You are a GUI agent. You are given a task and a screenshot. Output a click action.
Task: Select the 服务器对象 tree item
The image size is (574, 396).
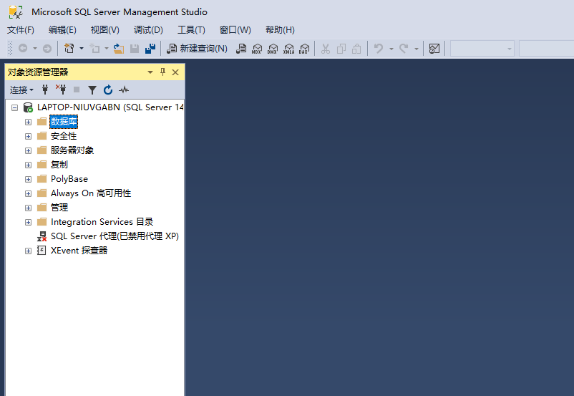(x=72, y=150)
